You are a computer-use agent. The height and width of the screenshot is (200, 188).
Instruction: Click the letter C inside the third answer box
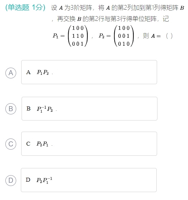point(28,144)
